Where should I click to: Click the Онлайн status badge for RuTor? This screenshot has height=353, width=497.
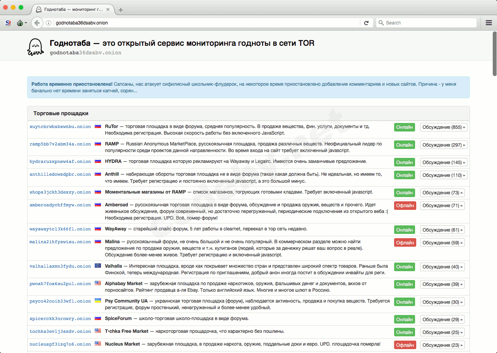(405, 127)
